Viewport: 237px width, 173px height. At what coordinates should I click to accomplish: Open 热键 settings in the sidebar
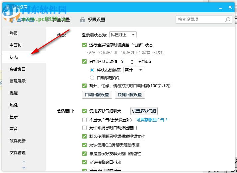click(x=24, y=105)
